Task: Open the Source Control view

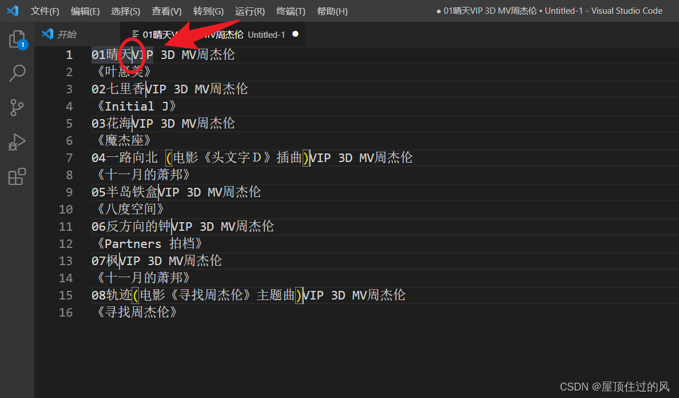Action: (17, 108)
